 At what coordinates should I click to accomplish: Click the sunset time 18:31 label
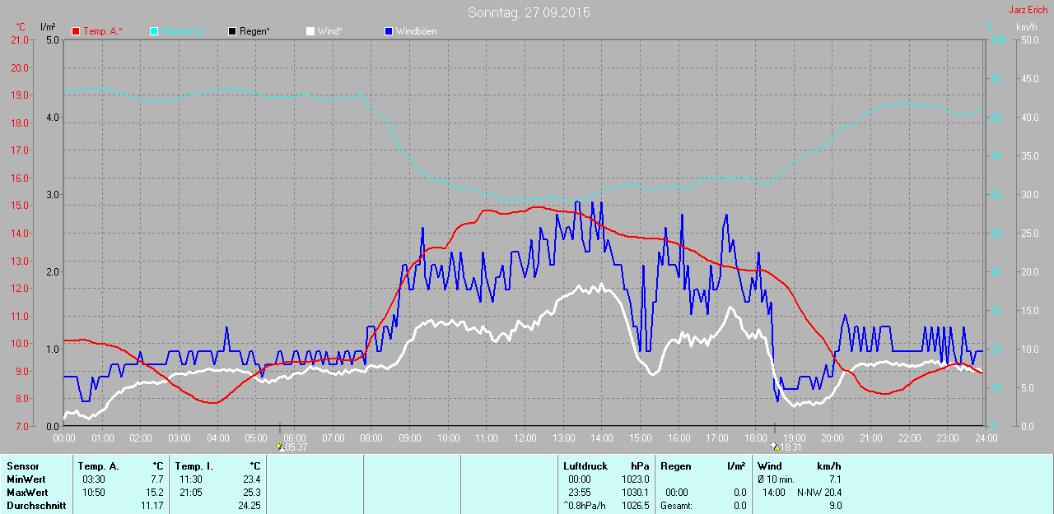click(791, 447)
